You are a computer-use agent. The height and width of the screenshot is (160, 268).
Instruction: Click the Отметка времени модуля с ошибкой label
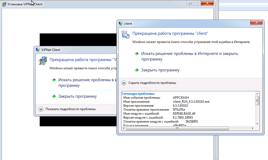tap(151, 122)
